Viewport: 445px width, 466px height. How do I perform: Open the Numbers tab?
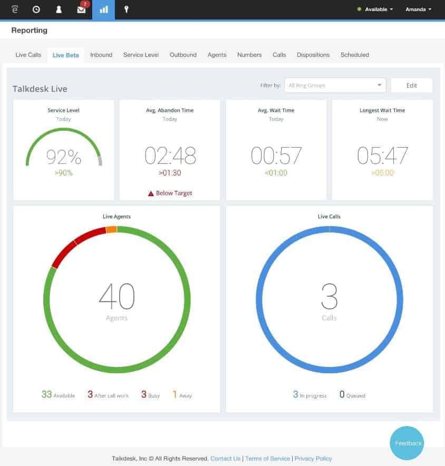click(x=249, y=55)
